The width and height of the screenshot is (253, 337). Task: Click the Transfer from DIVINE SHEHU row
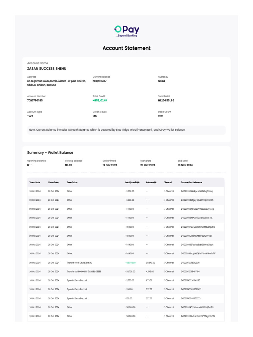point(79,263)
